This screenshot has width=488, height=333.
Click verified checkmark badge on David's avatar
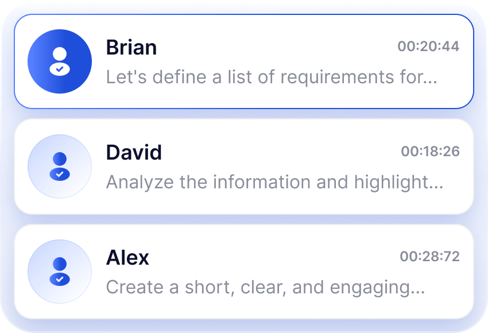[60, 174]
